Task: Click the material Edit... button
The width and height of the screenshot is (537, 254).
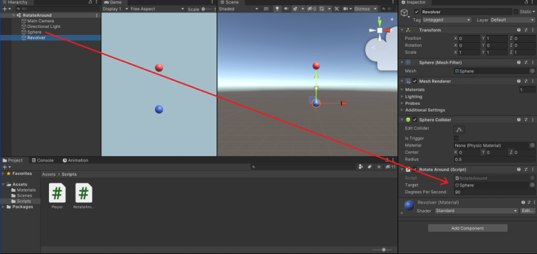Action: pos(528,211)
